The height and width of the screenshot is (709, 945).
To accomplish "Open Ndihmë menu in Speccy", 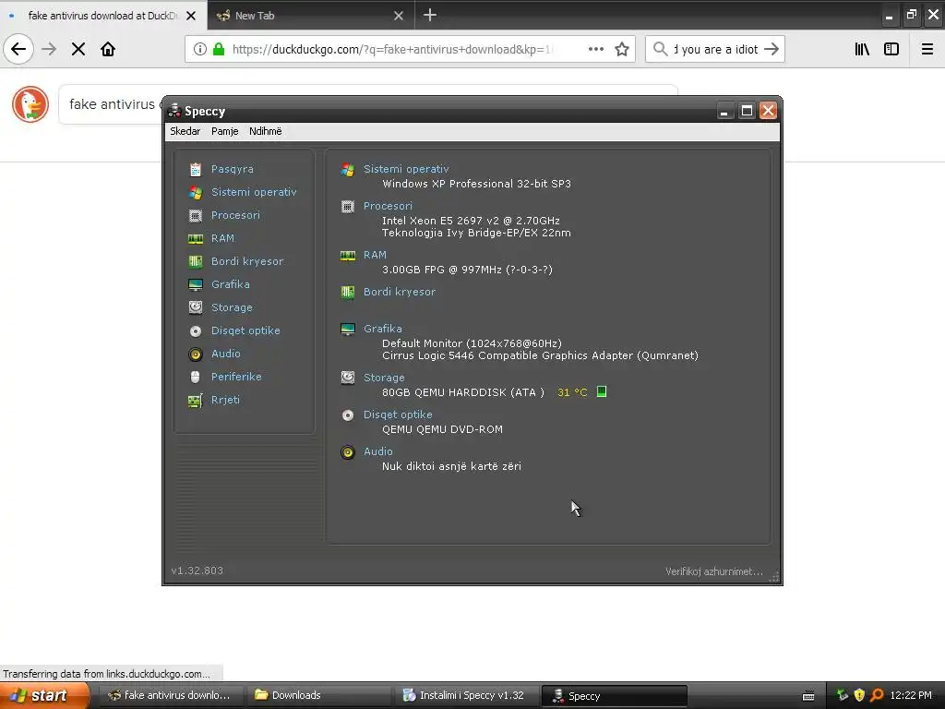I will point(265,131).
